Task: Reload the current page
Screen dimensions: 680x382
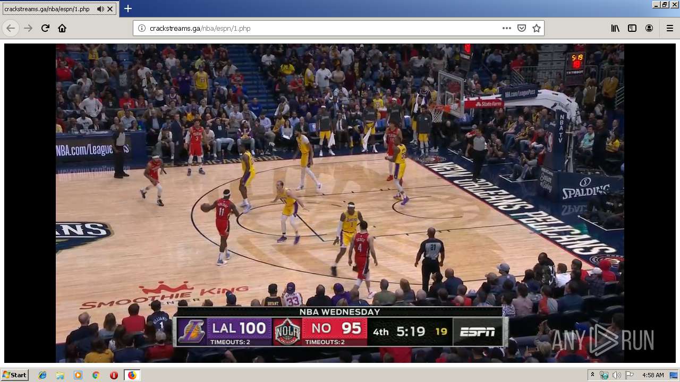Action: 45,28
